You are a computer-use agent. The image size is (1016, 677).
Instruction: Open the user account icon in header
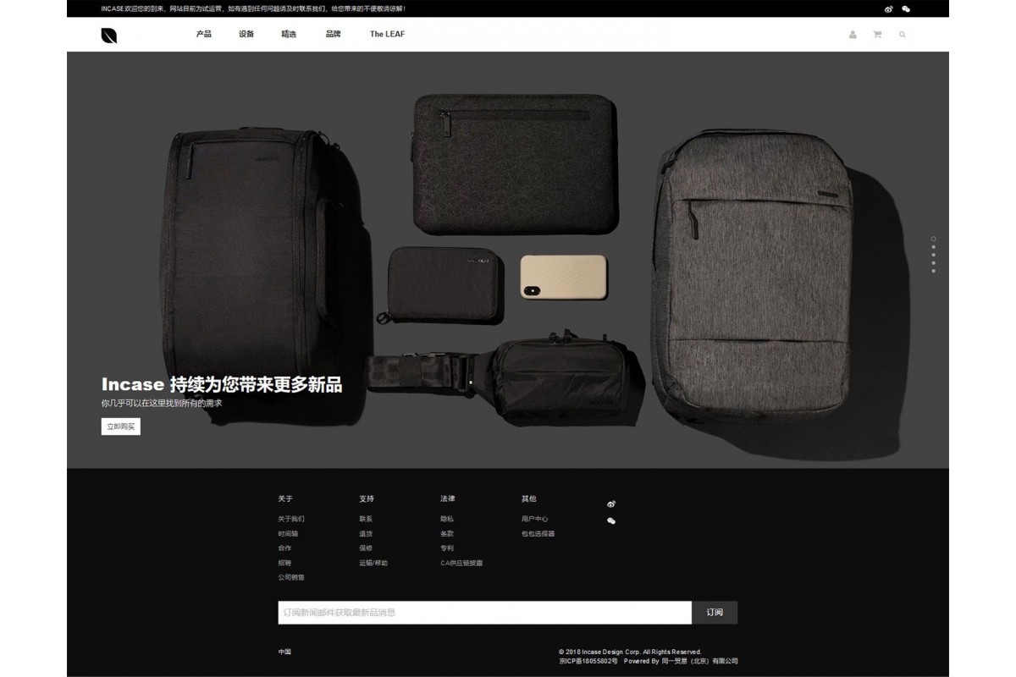point(853,35)
